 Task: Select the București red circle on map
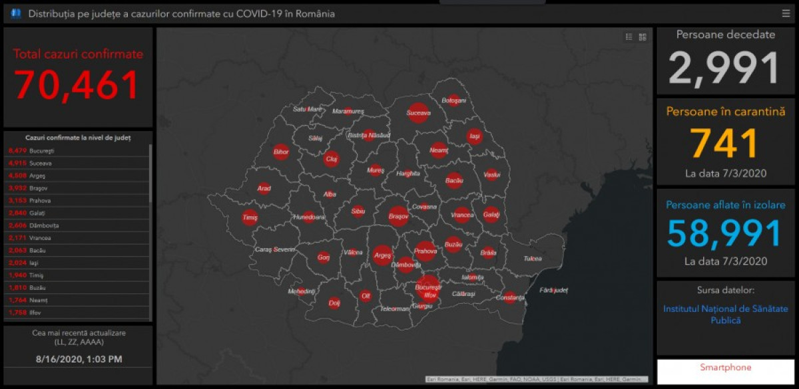click(x=428, y=287)
